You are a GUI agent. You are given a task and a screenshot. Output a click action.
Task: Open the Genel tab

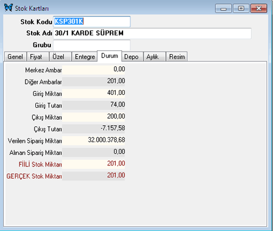pos(15,57)
